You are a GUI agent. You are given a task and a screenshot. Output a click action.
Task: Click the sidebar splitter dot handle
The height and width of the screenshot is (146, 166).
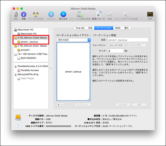pyautogui.click(x=51, y=68)
